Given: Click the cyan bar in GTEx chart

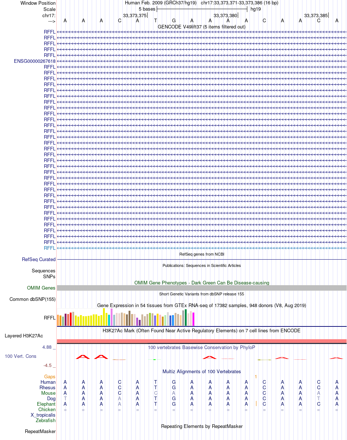Looking at the screenshot, I should coord(109,320).
